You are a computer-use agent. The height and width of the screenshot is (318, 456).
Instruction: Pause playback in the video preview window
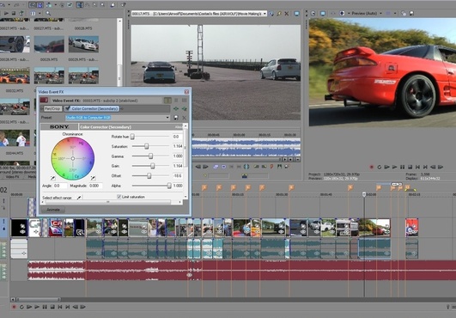coord(402,167)
